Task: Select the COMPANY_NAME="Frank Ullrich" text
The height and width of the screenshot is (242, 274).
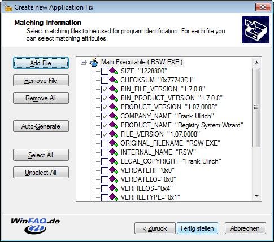Action: click(x=167, y=116)
